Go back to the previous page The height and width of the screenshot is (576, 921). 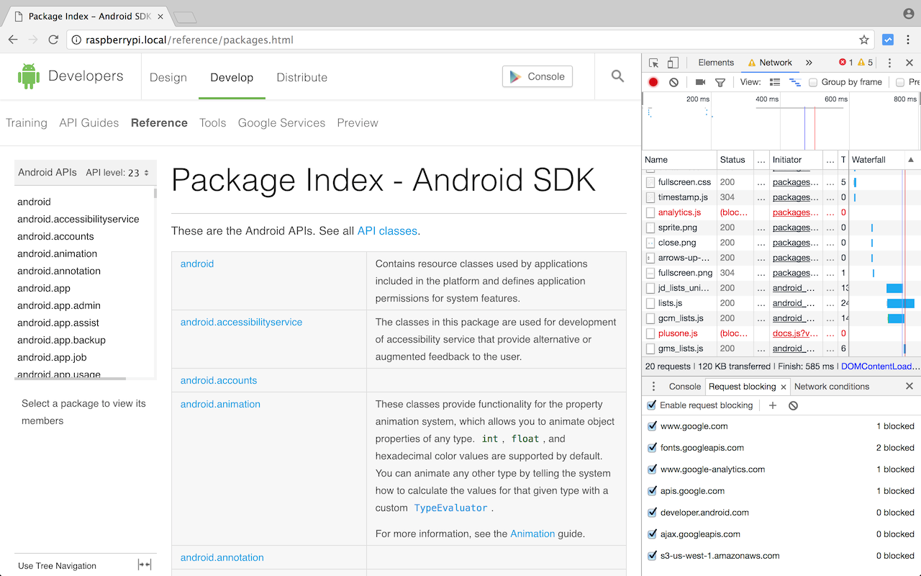click(x=13, y=40)
